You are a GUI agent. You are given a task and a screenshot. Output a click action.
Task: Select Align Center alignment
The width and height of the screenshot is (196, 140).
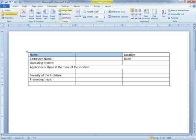[x=136, y=14]
